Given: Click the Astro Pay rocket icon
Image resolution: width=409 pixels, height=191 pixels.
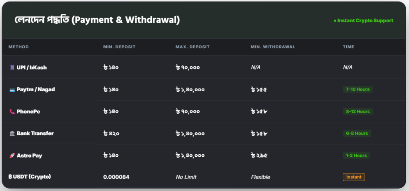Looking at the screenshot, I should point(12,156).
